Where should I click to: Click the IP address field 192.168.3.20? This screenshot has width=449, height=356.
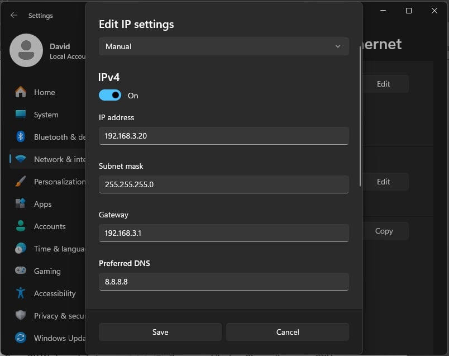pyautogui.click(x=223, y=136)
